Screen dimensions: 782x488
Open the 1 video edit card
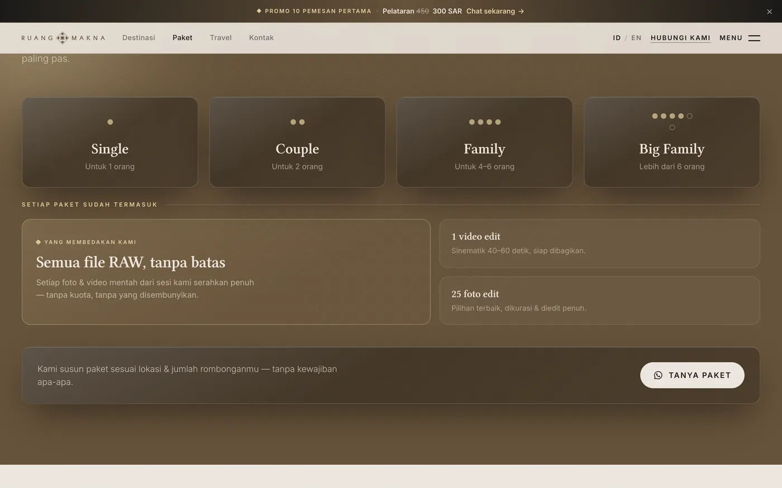tap(599, 243)
